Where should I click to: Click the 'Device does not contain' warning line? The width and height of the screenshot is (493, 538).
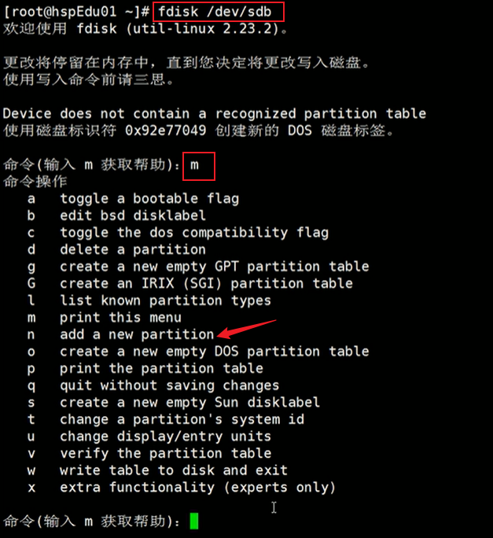tap(215, 114)
